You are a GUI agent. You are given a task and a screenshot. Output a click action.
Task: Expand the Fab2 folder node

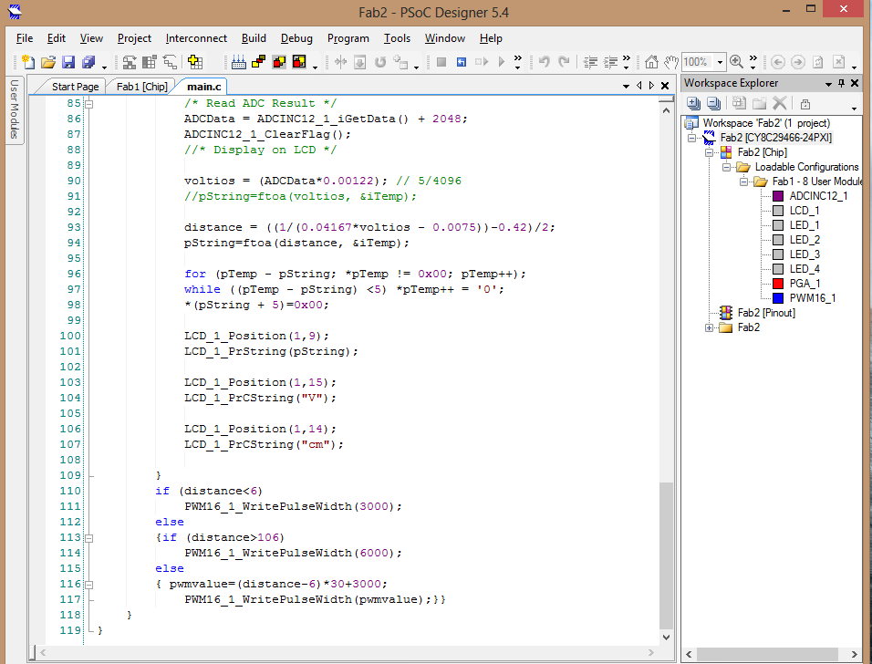pos(710,327)
